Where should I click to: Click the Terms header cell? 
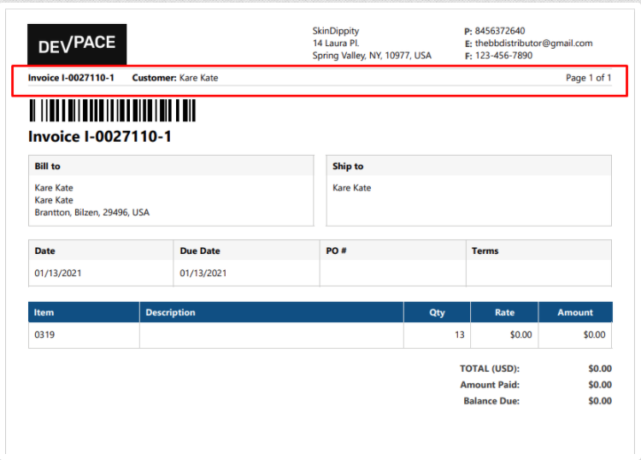point(485,251)
